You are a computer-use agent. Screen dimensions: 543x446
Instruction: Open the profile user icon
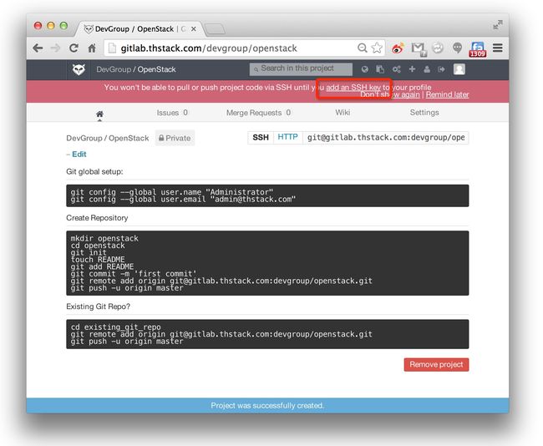coord(427,69)
